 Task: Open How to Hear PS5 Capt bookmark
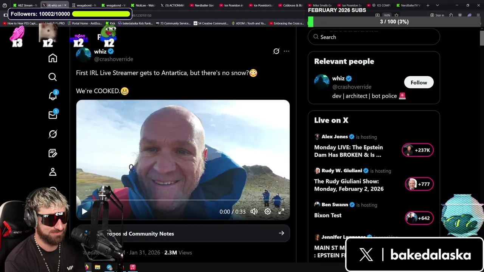point(20,23)
